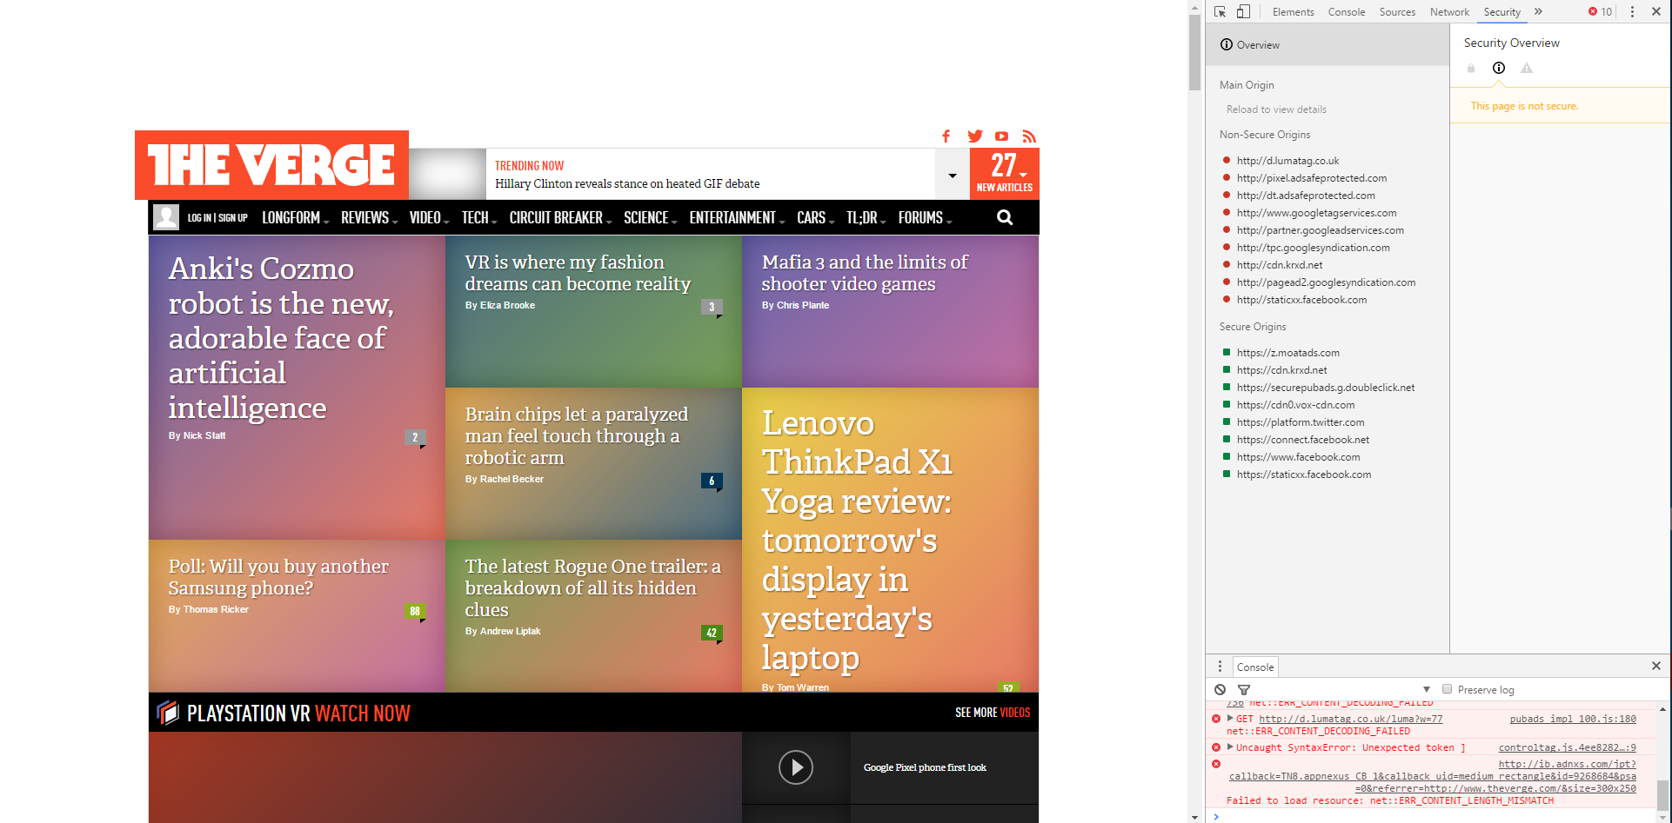
Task: Select the info circle icon in Security Overview
Action: pyautogui.click(x=1499, y=68)
